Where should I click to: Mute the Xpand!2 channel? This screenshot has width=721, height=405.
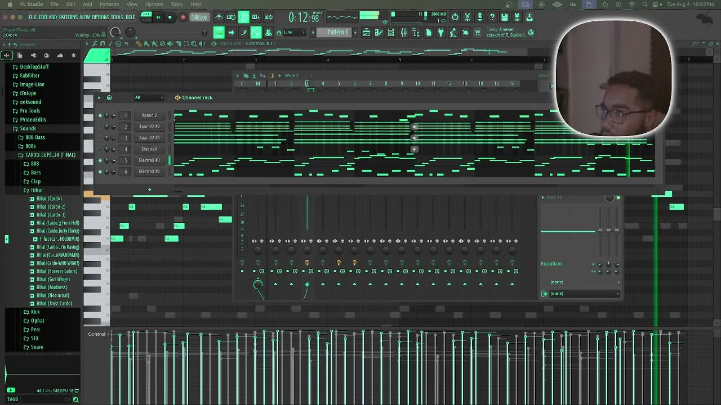100,115
